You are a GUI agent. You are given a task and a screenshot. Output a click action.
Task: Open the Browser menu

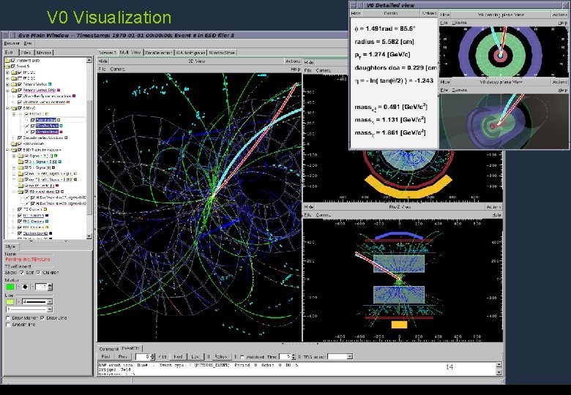click(x=12, y=43)
